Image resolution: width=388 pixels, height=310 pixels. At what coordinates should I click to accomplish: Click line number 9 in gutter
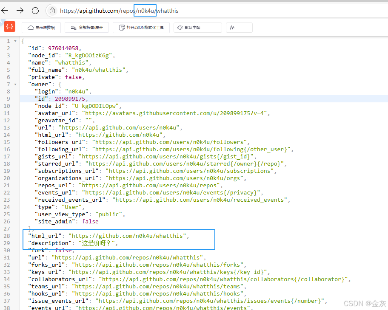[x=8, y=99]
